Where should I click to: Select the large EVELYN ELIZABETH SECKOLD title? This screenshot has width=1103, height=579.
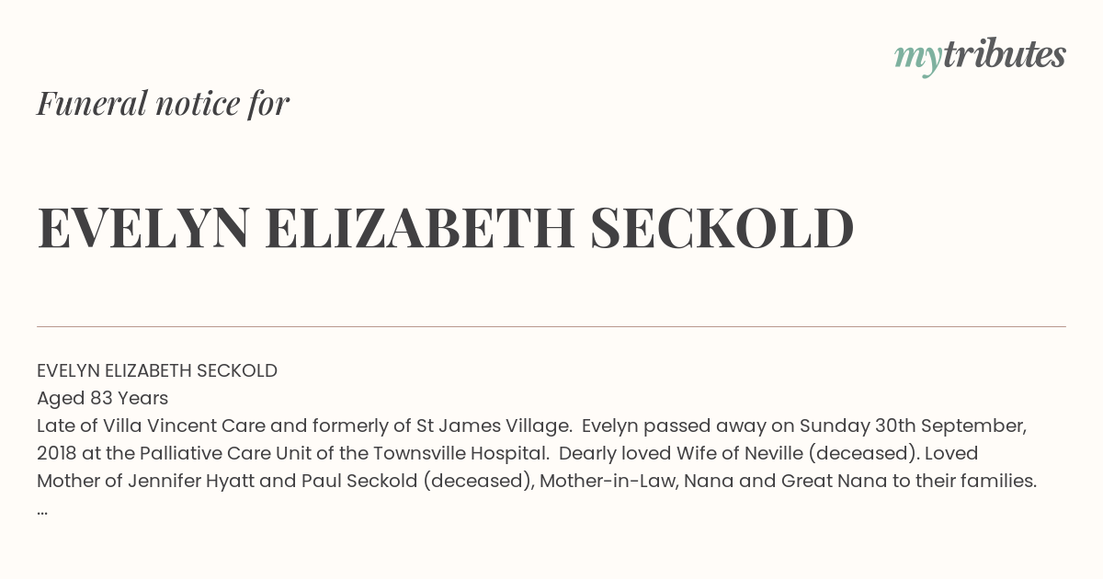pyautogui.click(x=446, y=229)
